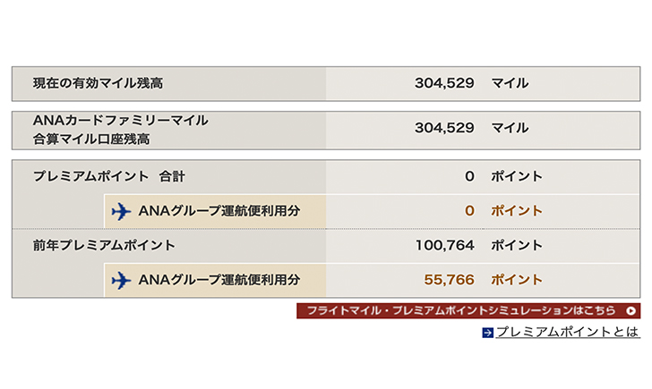Click the 100,764 ポイント value

click(479, 245)
